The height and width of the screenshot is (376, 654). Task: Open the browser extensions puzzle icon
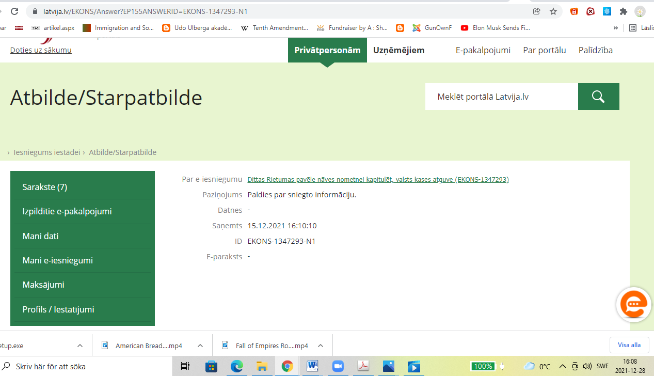pyautogui.click(x=624, y=11)
